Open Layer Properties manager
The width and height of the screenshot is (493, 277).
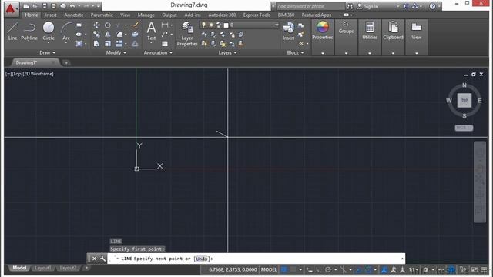point(187,34)
